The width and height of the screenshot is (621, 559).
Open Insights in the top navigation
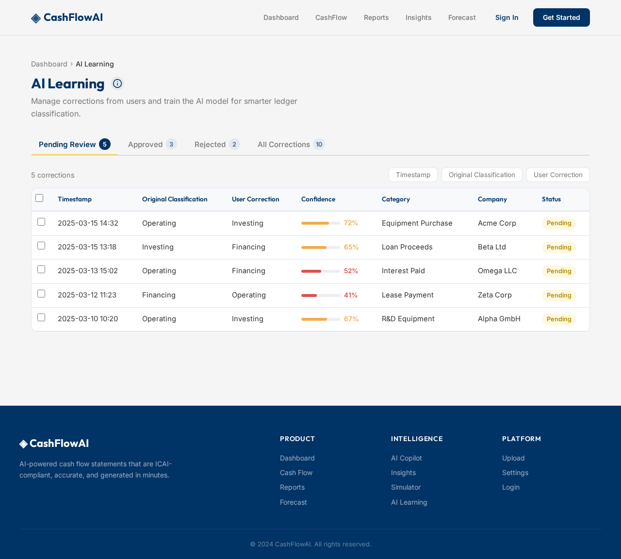pos(419,17)
